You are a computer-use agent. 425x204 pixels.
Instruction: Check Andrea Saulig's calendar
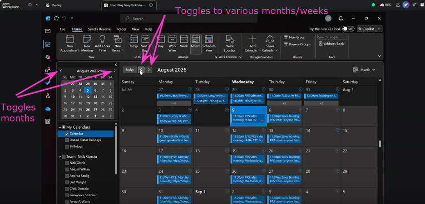[67, 176]
